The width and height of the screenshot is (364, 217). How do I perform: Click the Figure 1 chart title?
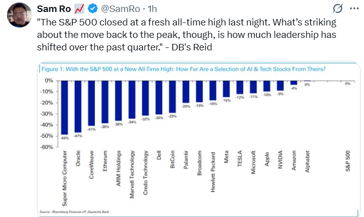183,69
